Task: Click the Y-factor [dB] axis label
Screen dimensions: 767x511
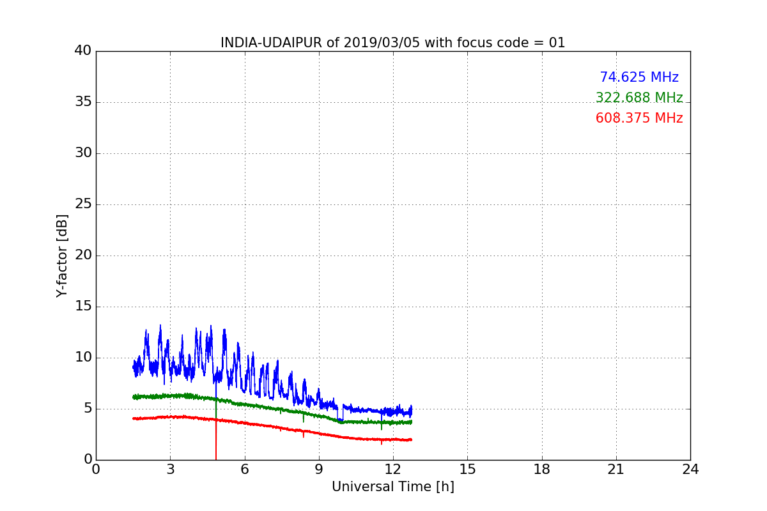Action: 62,256
